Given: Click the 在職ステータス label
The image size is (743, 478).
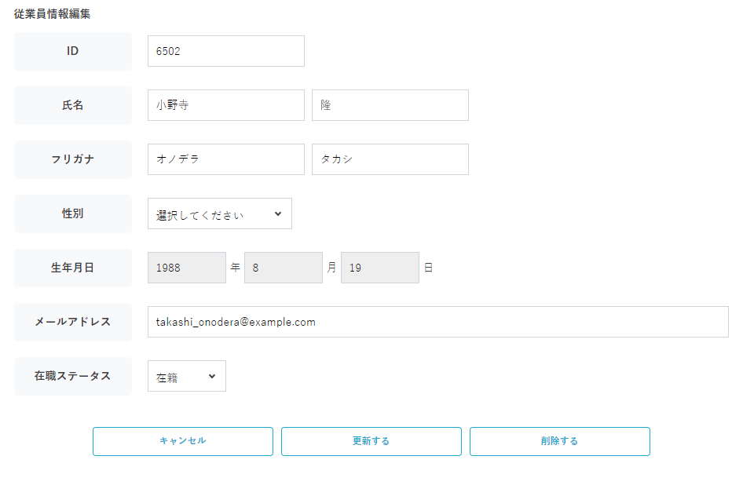Looking at the screenshot, I should pos(73,376).
